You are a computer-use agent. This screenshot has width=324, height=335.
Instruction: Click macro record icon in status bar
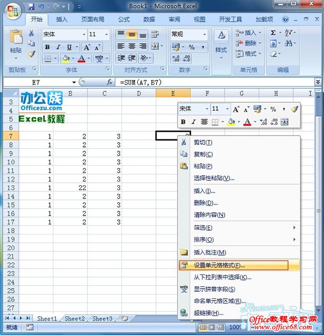(30, 327)
